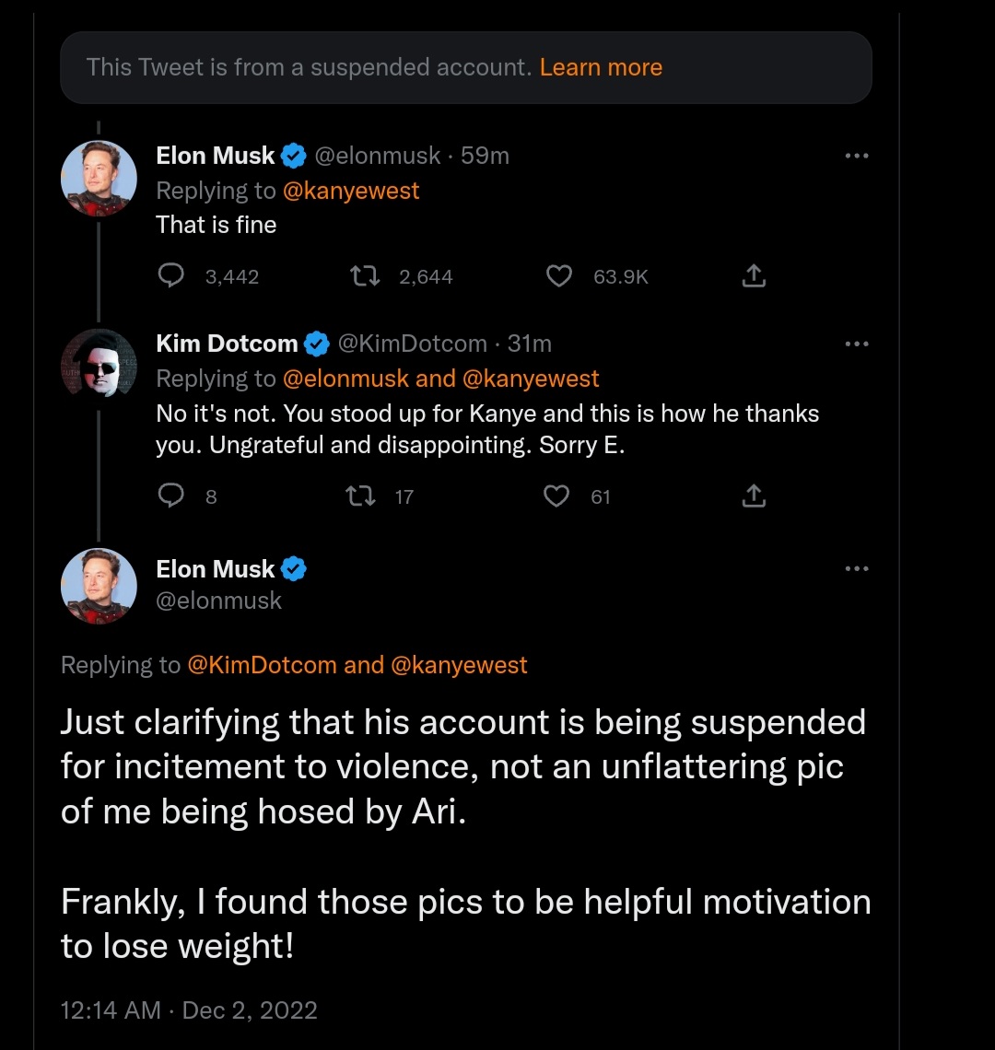995x1050 pixels.
Task: Reply to Kim Dotcom's tweet
Action: click(x=170, y=496)
